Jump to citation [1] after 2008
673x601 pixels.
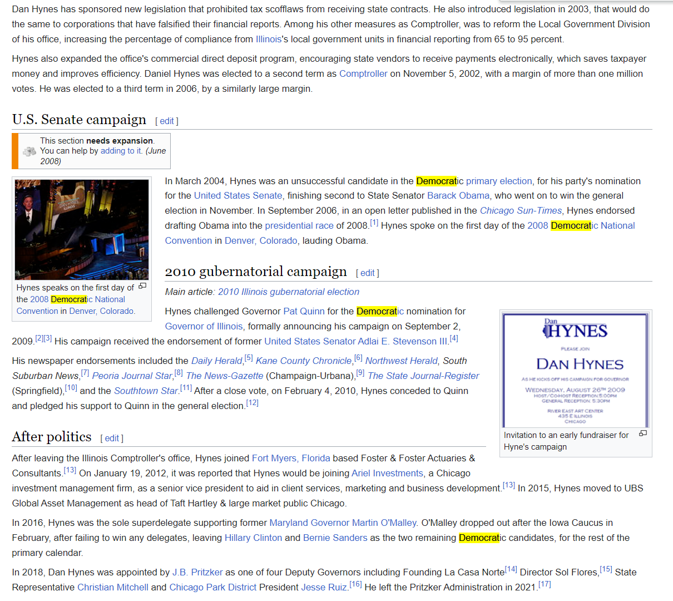click(x=374, y=223)
